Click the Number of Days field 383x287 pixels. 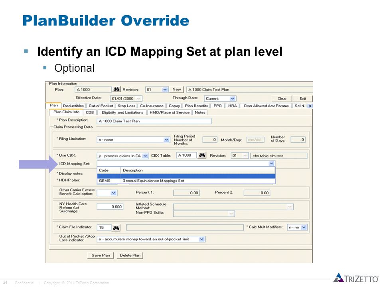pyautogui.click(x=298, y=140)
